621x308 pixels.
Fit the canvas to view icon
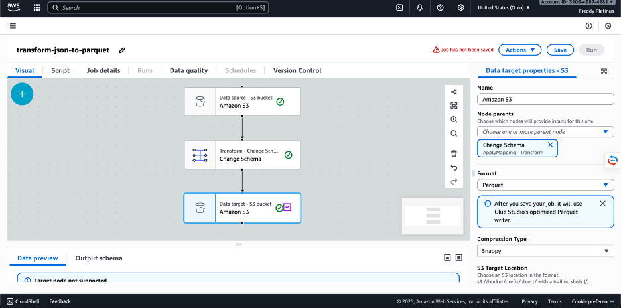point(454,106)
